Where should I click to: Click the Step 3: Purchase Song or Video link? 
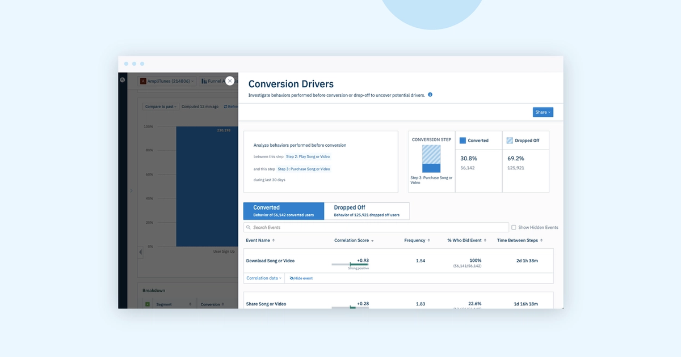tap(304, 169)
